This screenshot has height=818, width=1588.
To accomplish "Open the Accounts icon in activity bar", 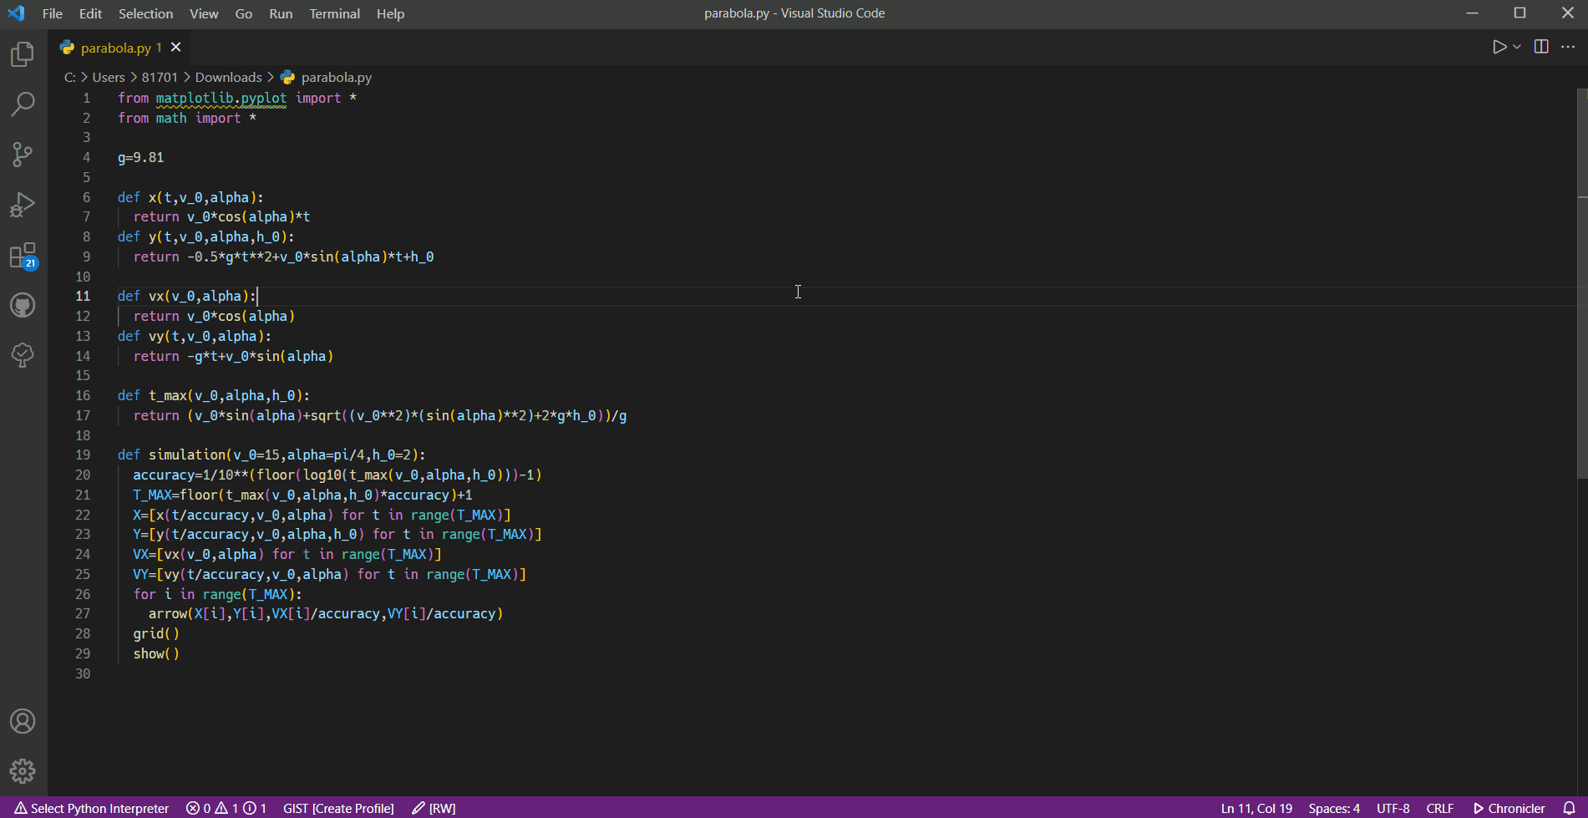I will [x=22, y=720].
